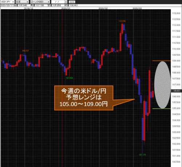Viewport: 182px width, 167px height.
Task: Click the green 107.650 low label
Action: [x=70, y=78]
